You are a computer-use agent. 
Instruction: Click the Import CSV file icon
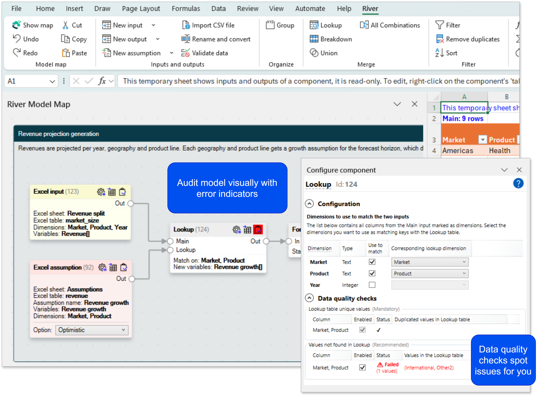click(x=186, y=25)
